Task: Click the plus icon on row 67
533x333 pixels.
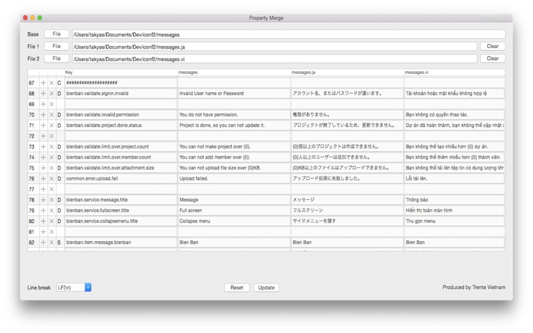Action: [43, 83]
